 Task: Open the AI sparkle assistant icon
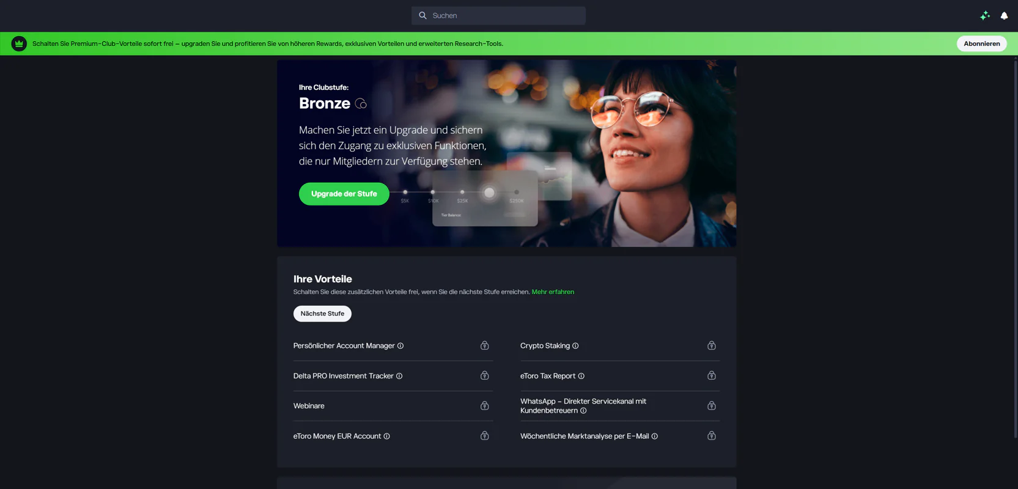(984, 16)
